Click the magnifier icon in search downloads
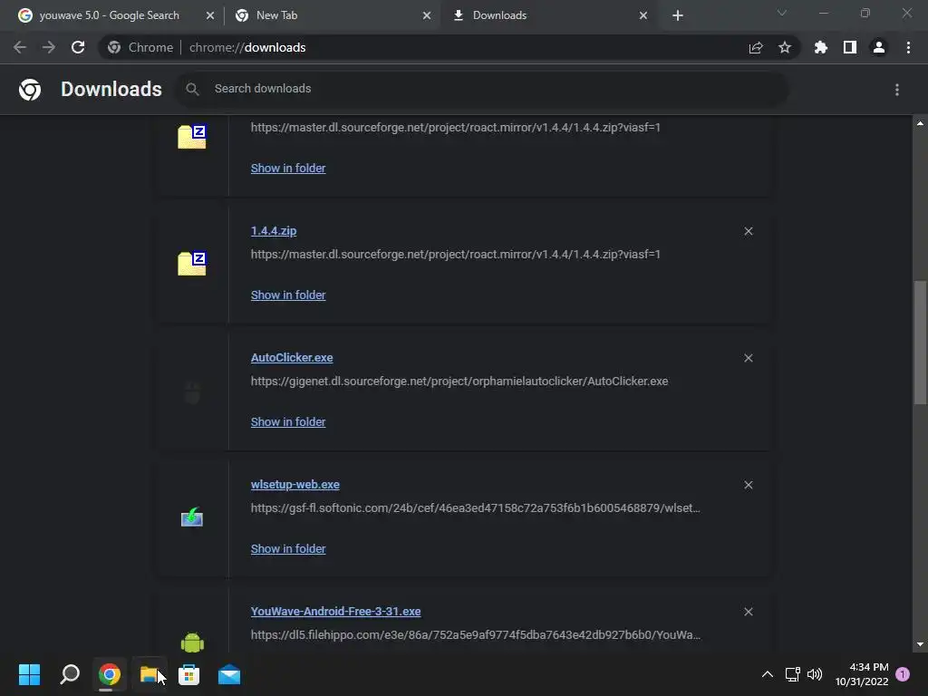Viewport: 928px width, 696px height. 192,90
